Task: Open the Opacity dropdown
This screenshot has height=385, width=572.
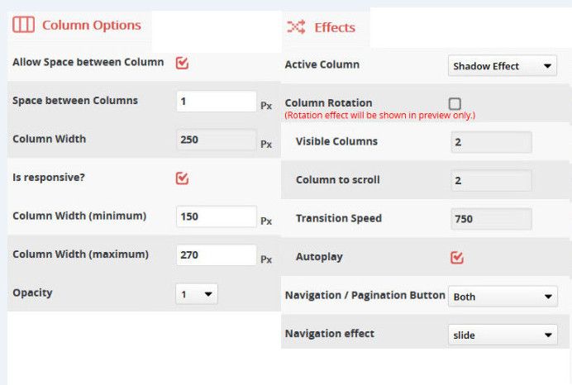Action: [x=197, y=294]
